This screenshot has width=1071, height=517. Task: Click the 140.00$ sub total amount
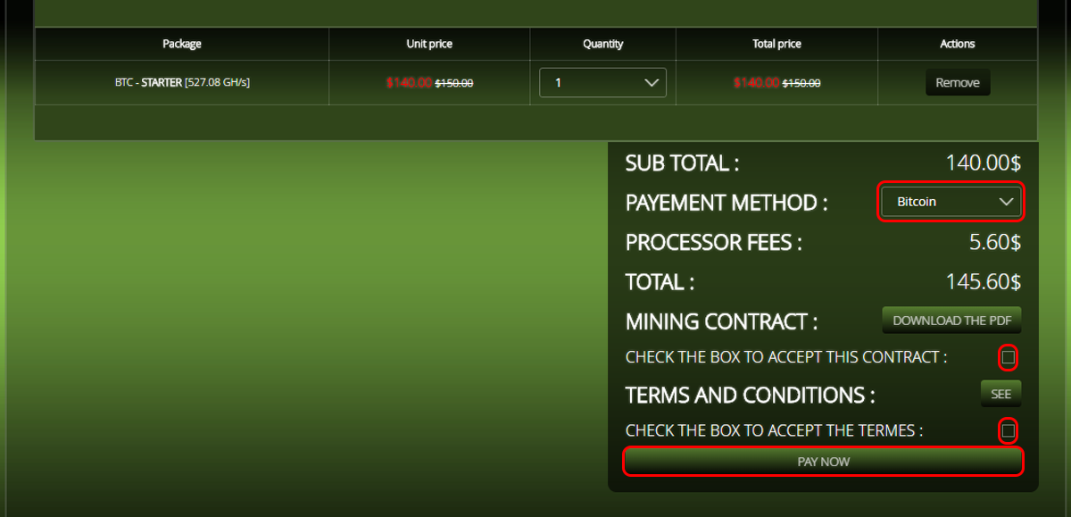point(984,163)
